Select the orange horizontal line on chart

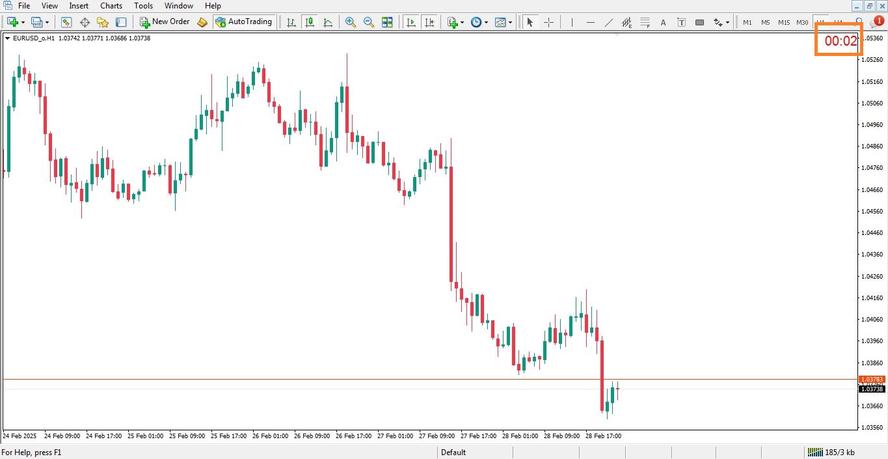429,379
